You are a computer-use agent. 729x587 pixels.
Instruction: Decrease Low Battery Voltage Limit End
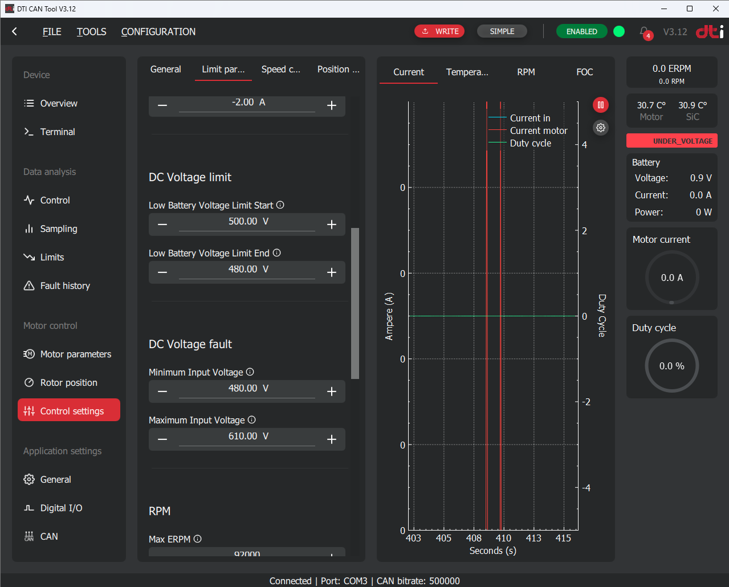pos(162,272)
